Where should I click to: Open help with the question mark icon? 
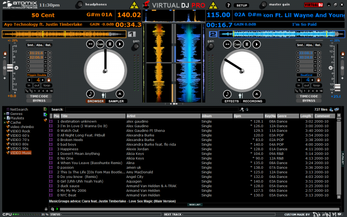228,5
